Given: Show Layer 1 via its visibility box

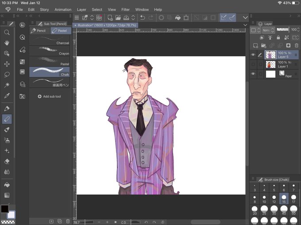Looking at the screenshot, I should [x=253, y=64].
